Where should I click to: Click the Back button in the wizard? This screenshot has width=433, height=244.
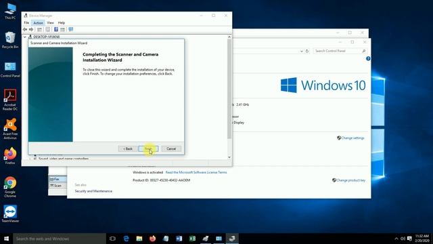click(128, 149)
